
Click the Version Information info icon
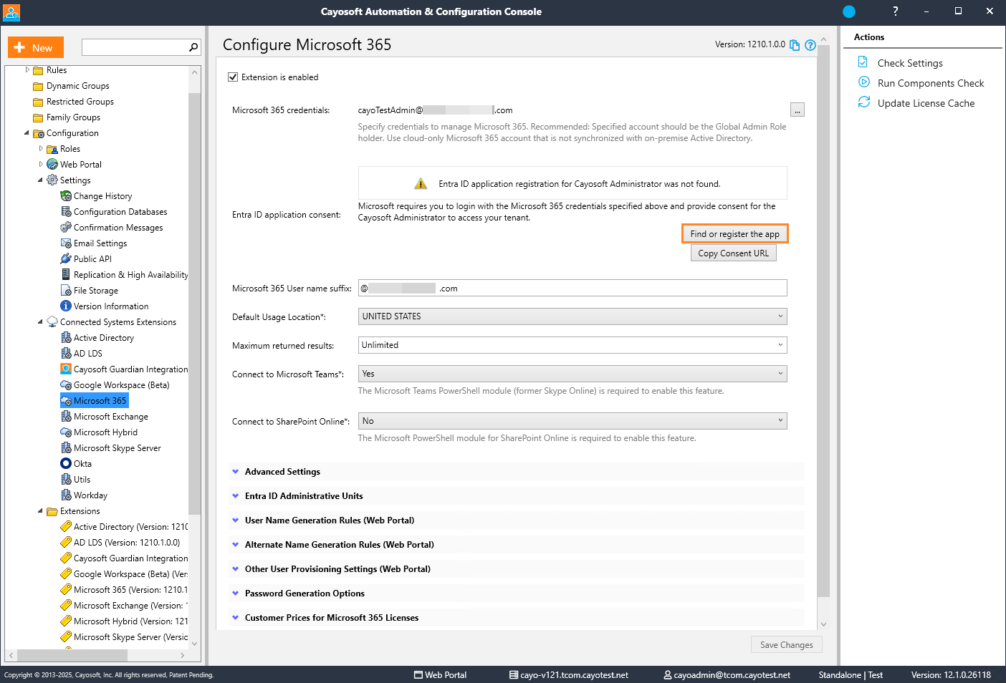point(66,306)
